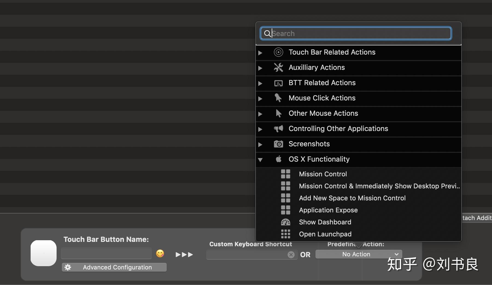Click the Custom Keyboard Shortcut field
The image size is (492, 285).
coord(252,255)
